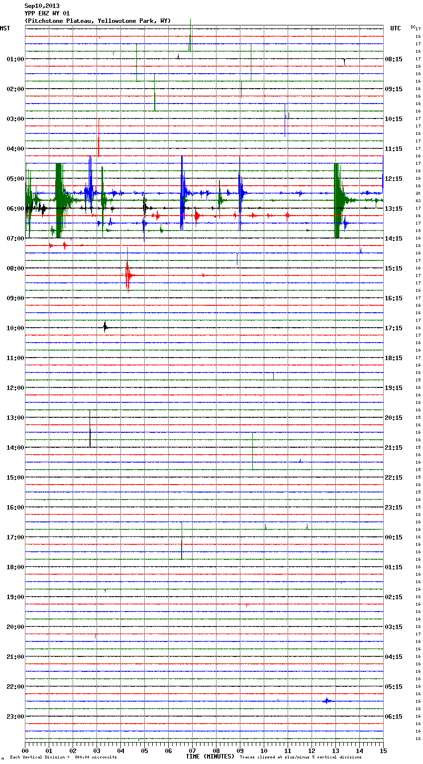This screenshot has height=764, width=423.
Task: Click the 09 minute tick label
Action: point(240,750)
